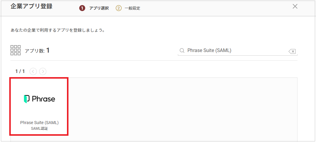
Task: Select the Phrase logo thumbnail
Action: [39, 99]
